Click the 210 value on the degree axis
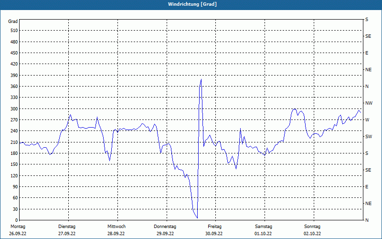Viewport: 382px width, 239px height. [x=14, y=142]
